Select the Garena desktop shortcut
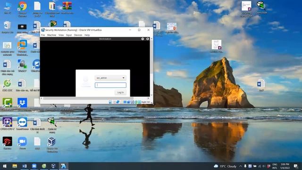 (x=8, y=143)
